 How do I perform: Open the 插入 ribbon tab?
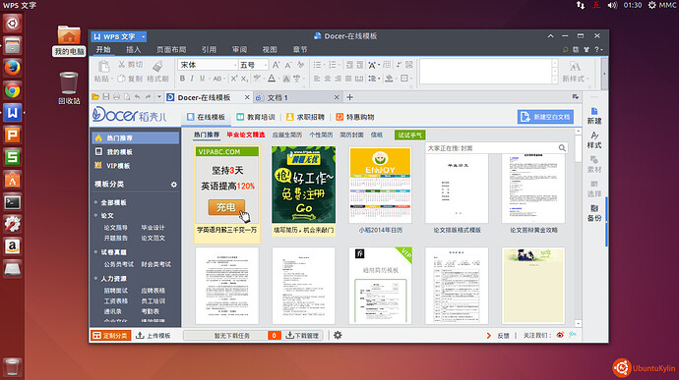134,50
